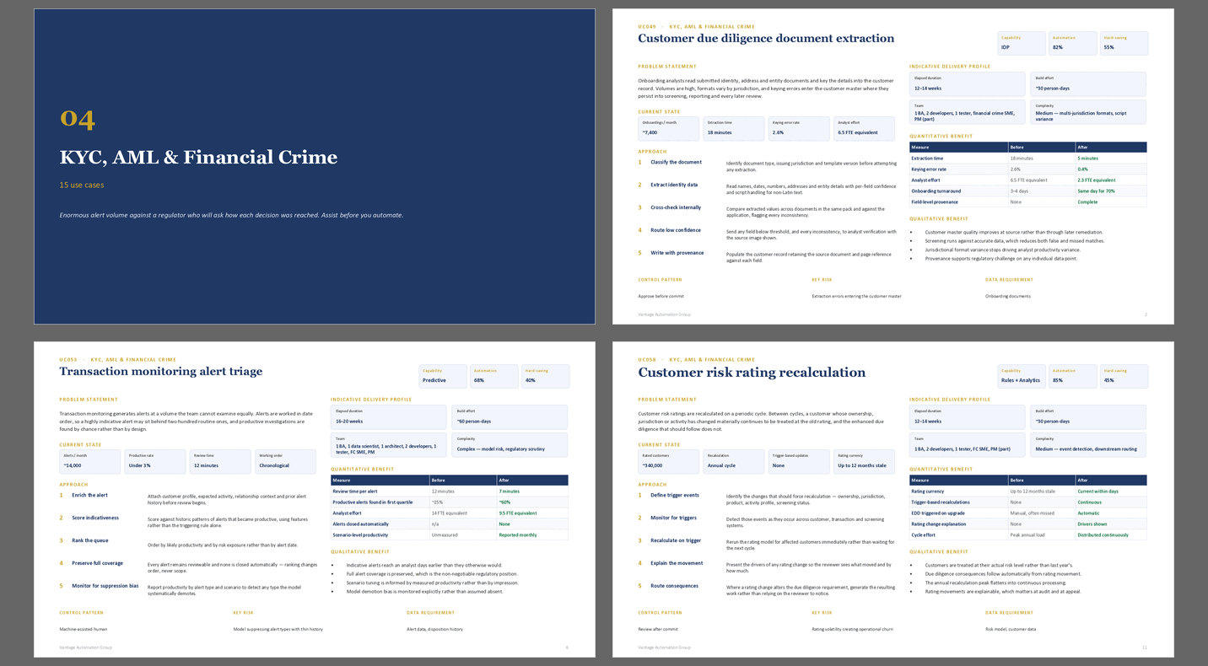Click the "Classify the document" step
This screenshot has width=1208, height=666.
676,162
